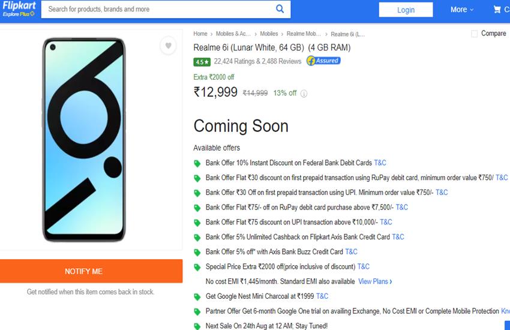Click green tag icon beside Federal Bank offer
The width and height of the screenshot is (510, 330).
tap(197, 163)
